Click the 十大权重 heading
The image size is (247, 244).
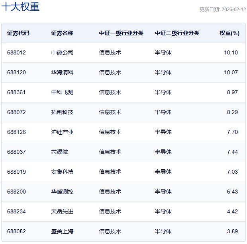pyautogui.click(x=20, y=7)
